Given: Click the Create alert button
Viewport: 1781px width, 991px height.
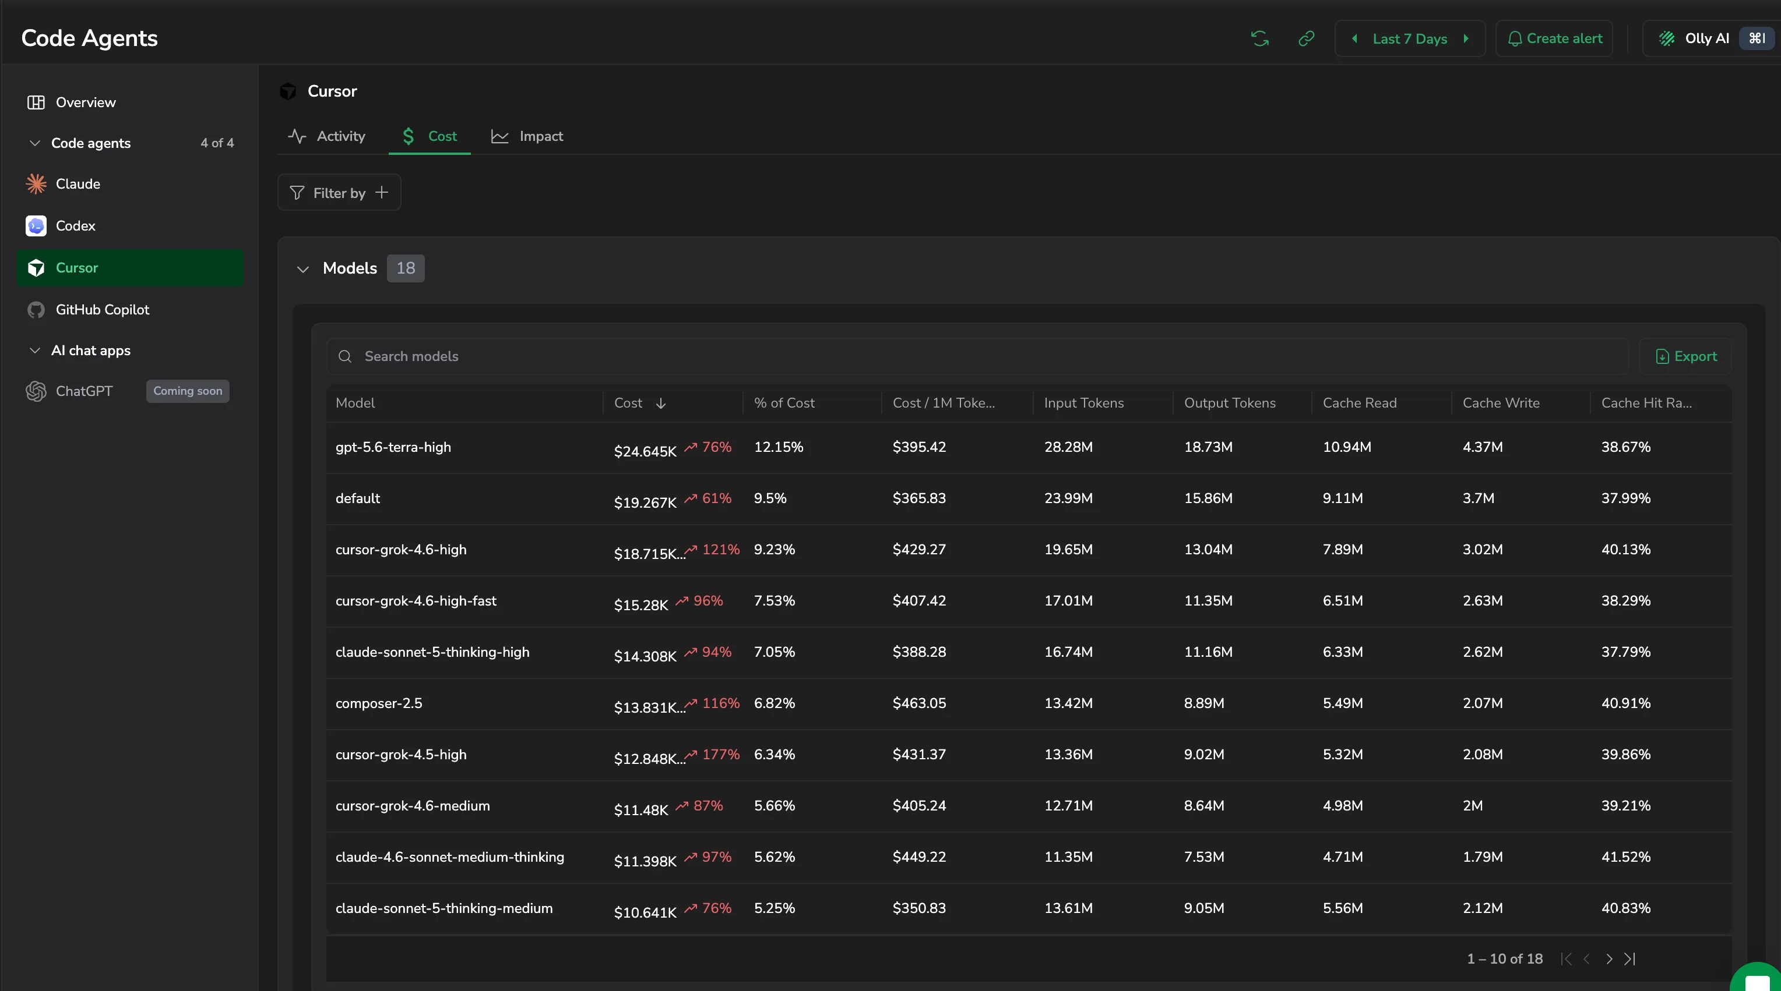Looking at the screenshot, I should click(1554, 38).
